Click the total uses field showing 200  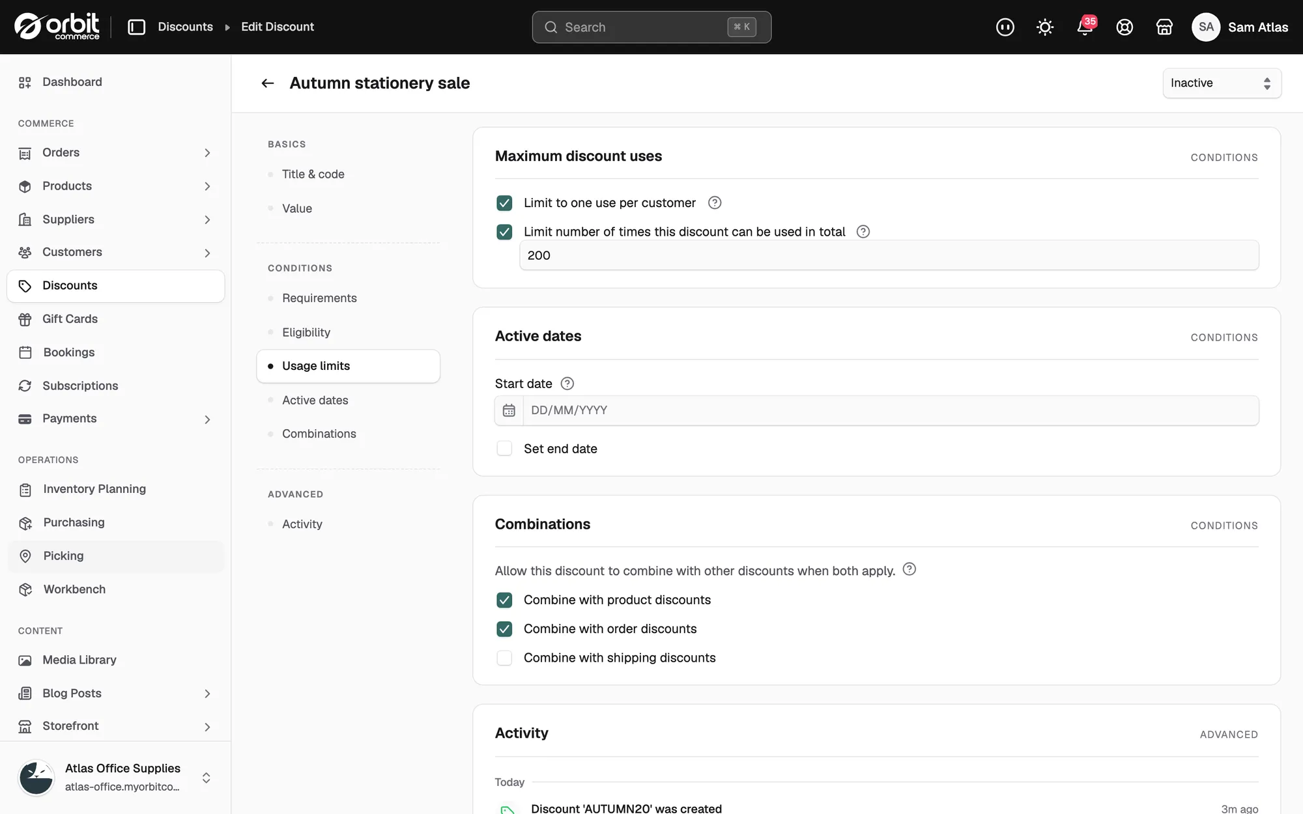889,255
